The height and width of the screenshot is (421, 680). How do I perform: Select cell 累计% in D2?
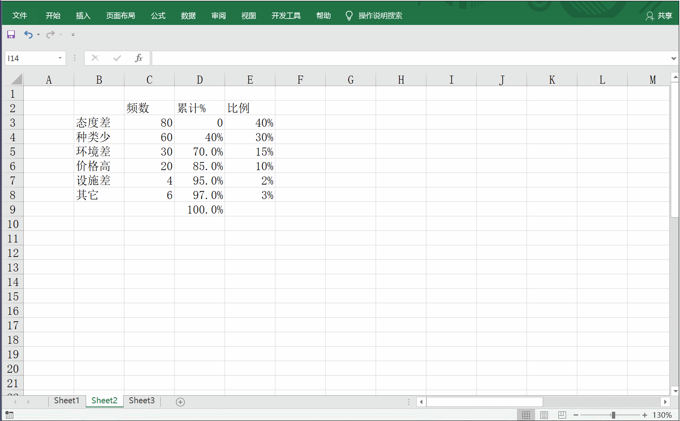200,108
